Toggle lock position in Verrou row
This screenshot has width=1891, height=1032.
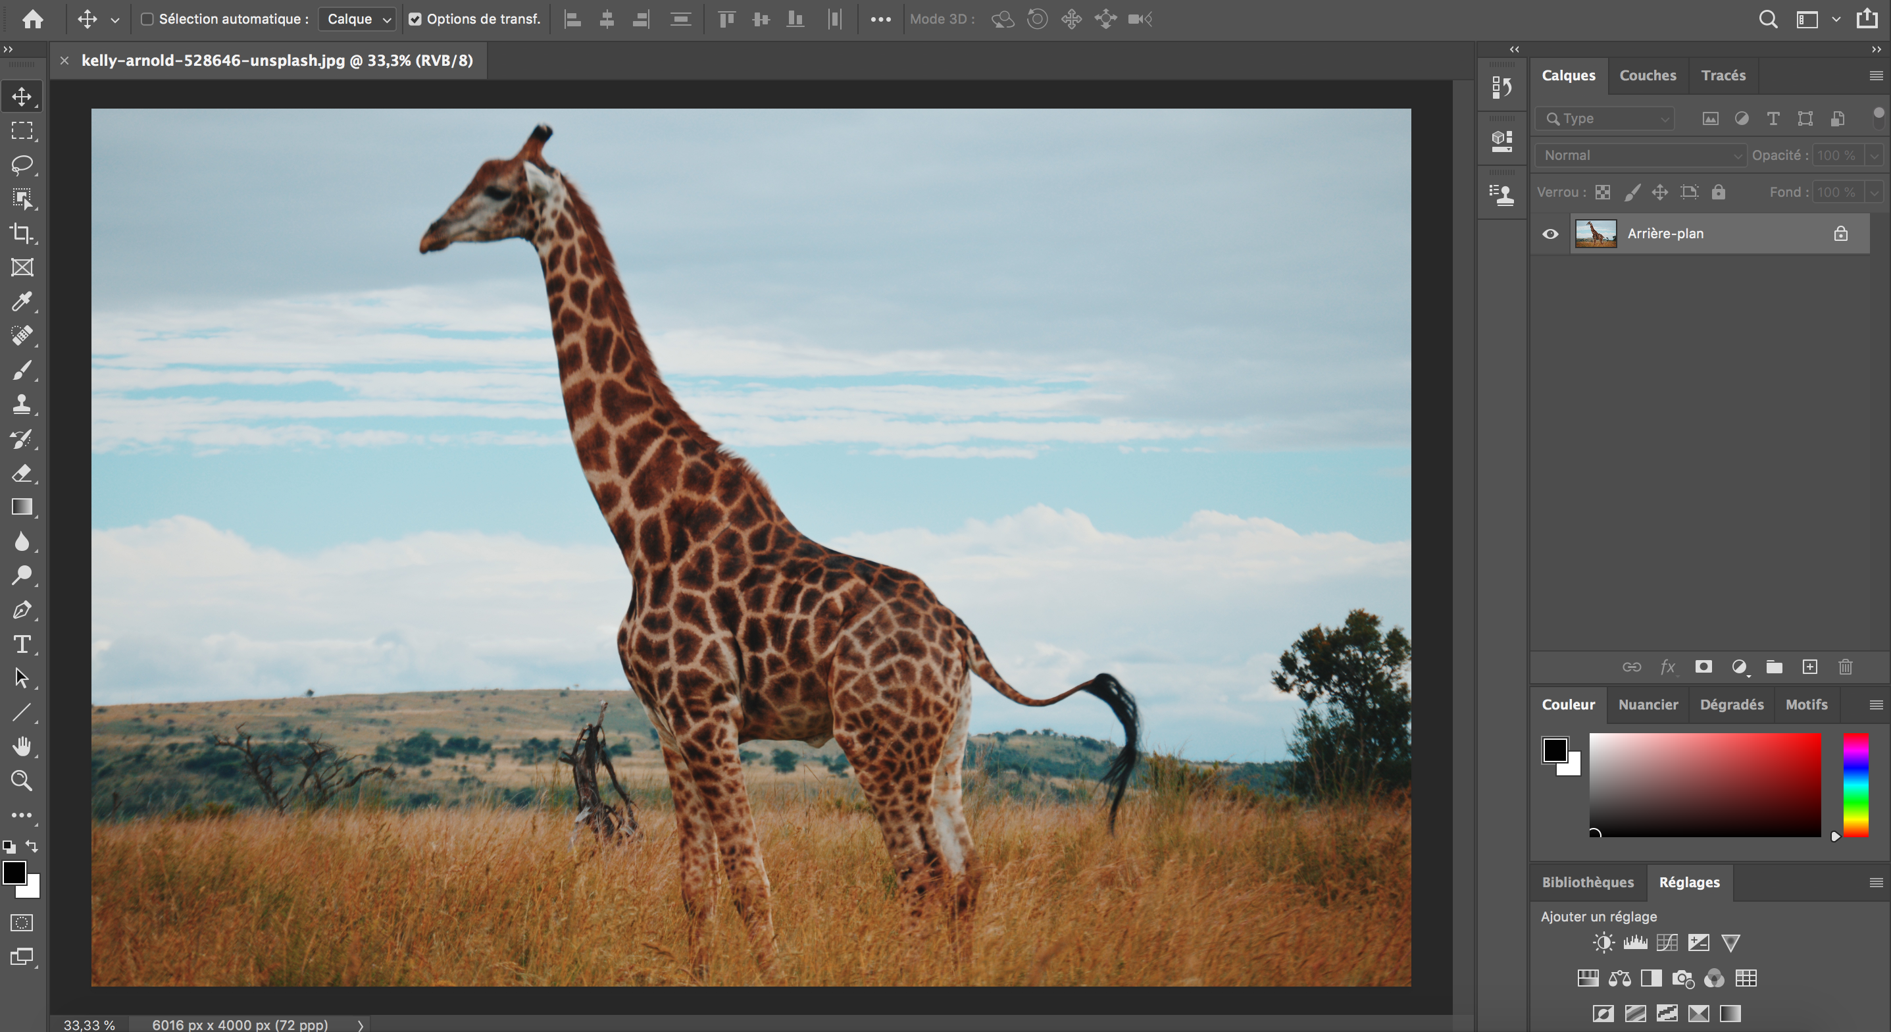pyautogui.click(x=1660, y=192)
